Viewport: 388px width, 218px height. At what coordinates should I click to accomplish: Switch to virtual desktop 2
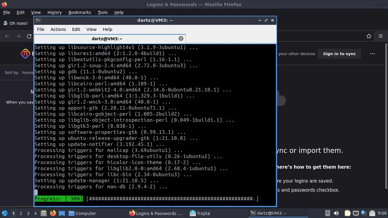pos(21,213)
